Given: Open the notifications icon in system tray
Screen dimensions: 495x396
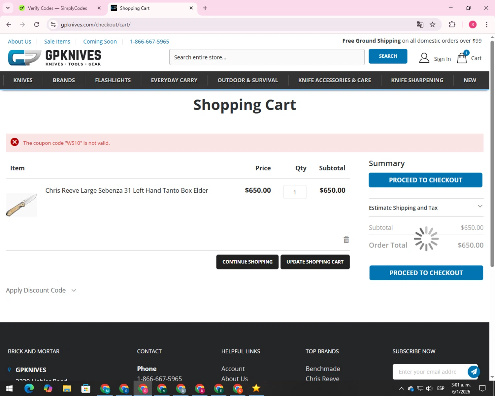Looking at the screenshot, I should pos(482,388).
